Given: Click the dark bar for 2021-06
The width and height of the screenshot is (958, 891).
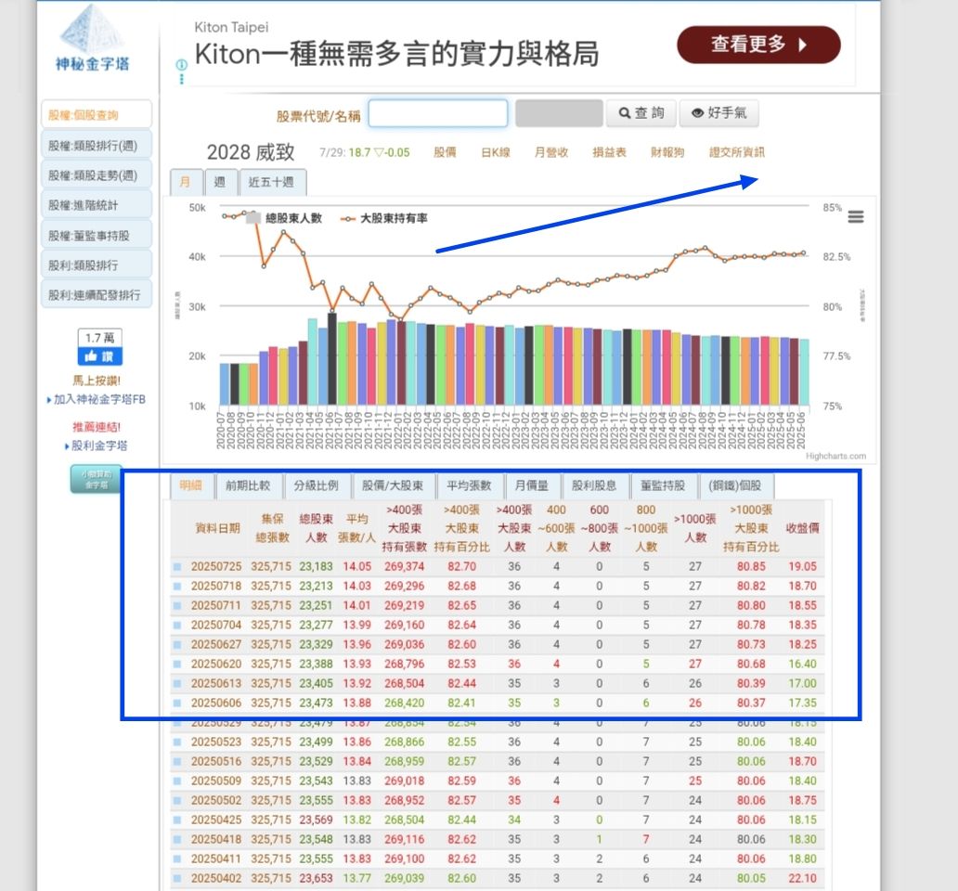Looking at the screenshot, I should tap(332, 358).
